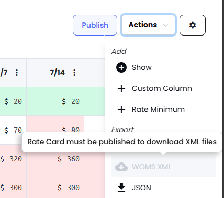Viewport: 224px width, 198px height.
Task: Open the settings gear button
Action: tap(193, 25)
